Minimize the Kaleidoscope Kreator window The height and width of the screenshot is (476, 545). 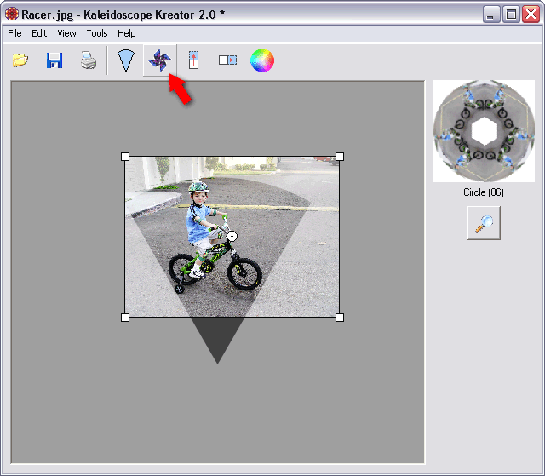pos(490,14)
